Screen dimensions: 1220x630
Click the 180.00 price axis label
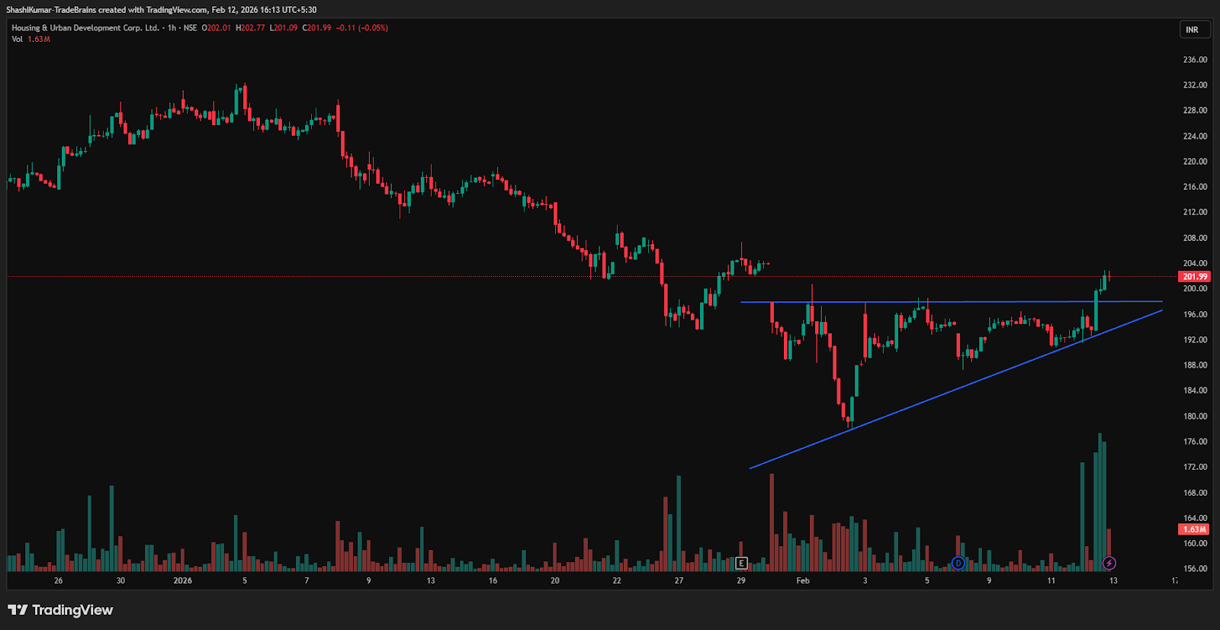point(1195,416)
